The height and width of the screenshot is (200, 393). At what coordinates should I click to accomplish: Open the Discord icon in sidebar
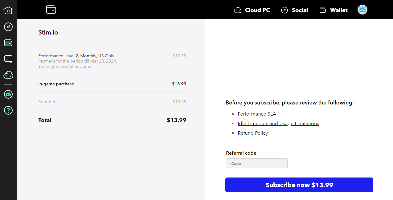(8, 94)
